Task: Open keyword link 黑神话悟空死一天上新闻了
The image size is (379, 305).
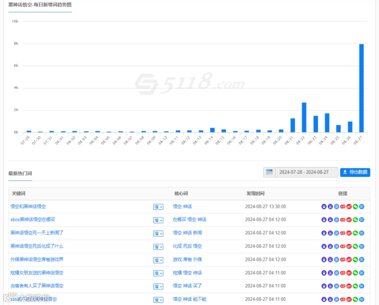Action: [37, 233]
